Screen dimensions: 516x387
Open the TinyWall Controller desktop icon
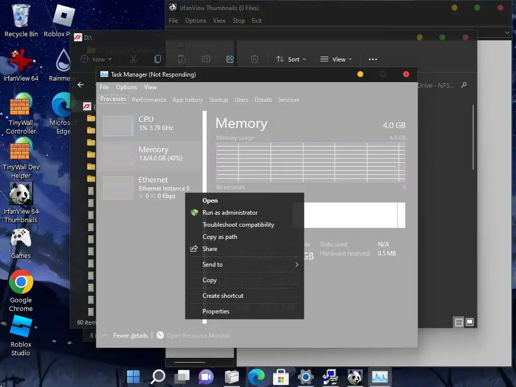21,113
